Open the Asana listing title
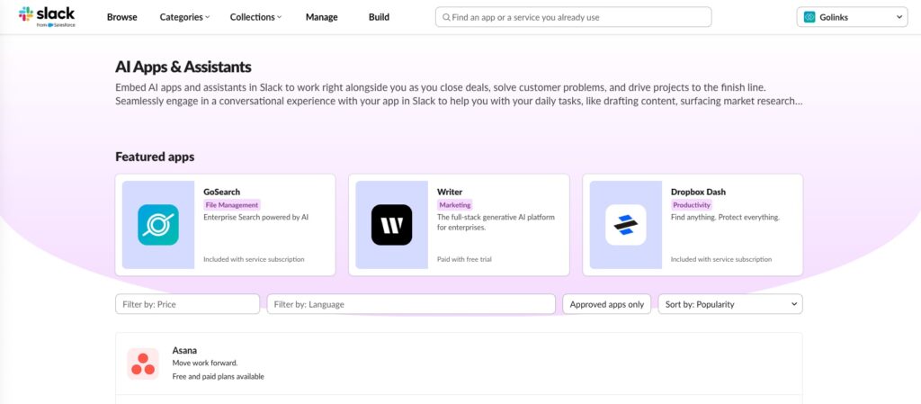This screenshot has width=921, height=404. pos(184,351)
